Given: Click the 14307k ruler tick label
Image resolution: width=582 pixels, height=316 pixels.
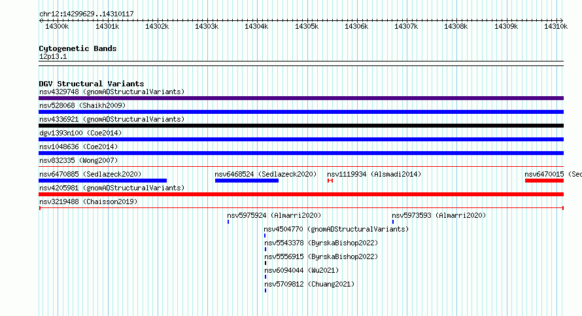Looking at the screenshot, I should pos(406,26).
